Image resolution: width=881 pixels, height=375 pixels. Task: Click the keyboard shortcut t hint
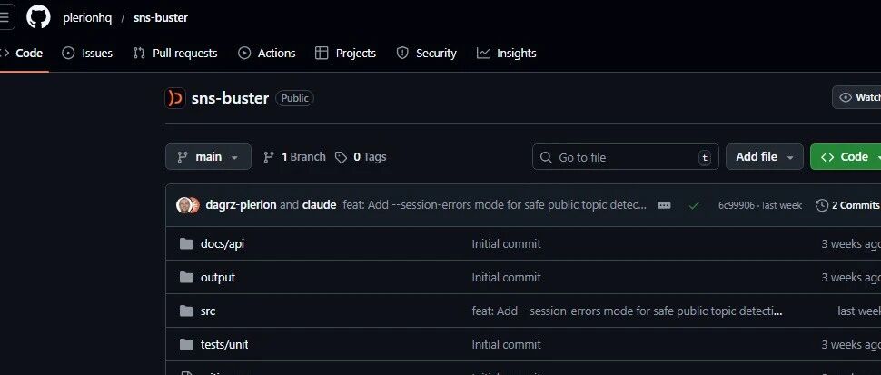click(705, 158)
